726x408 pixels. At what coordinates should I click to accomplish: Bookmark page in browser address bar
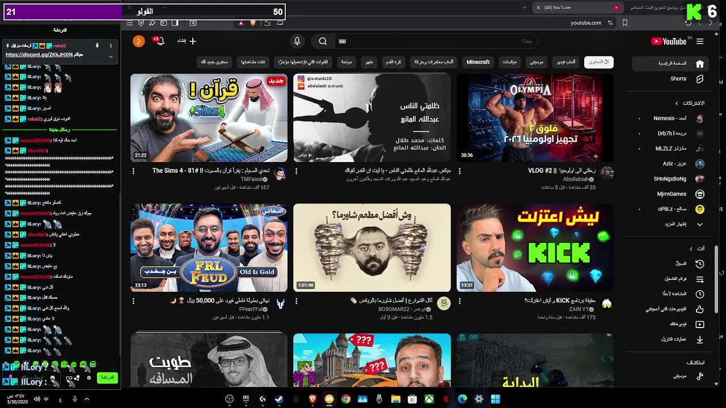(625, 23)
